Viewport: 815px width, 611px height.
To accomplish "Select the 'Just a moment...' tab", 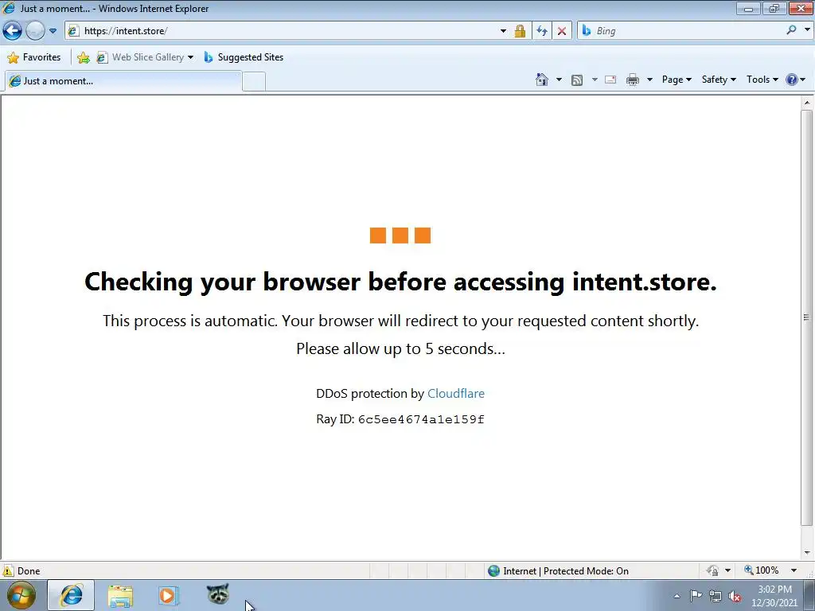I will tap(123, 81).
